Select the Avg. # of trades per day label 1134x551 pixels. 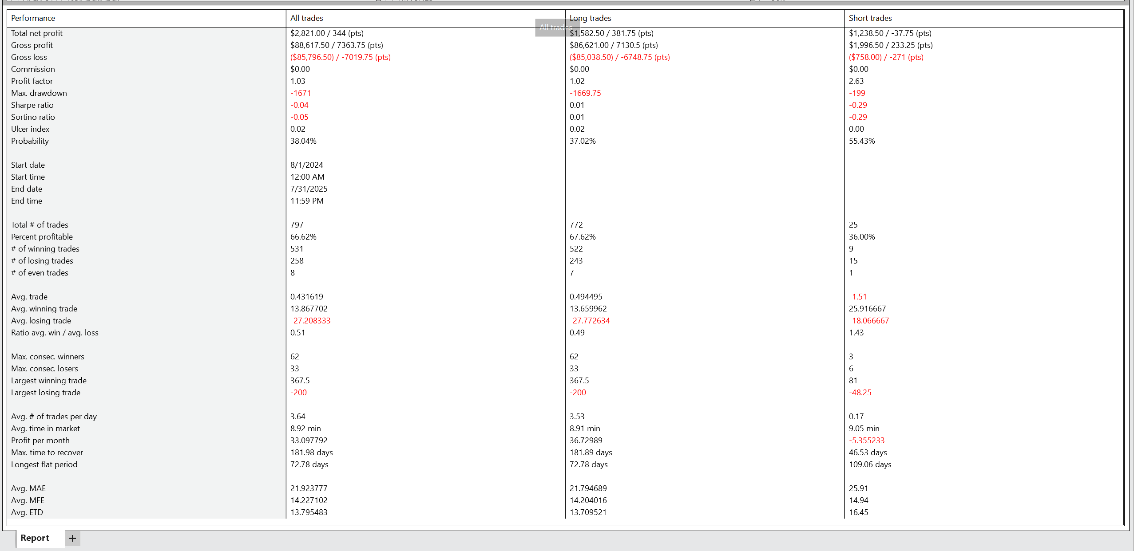(54, 417)
